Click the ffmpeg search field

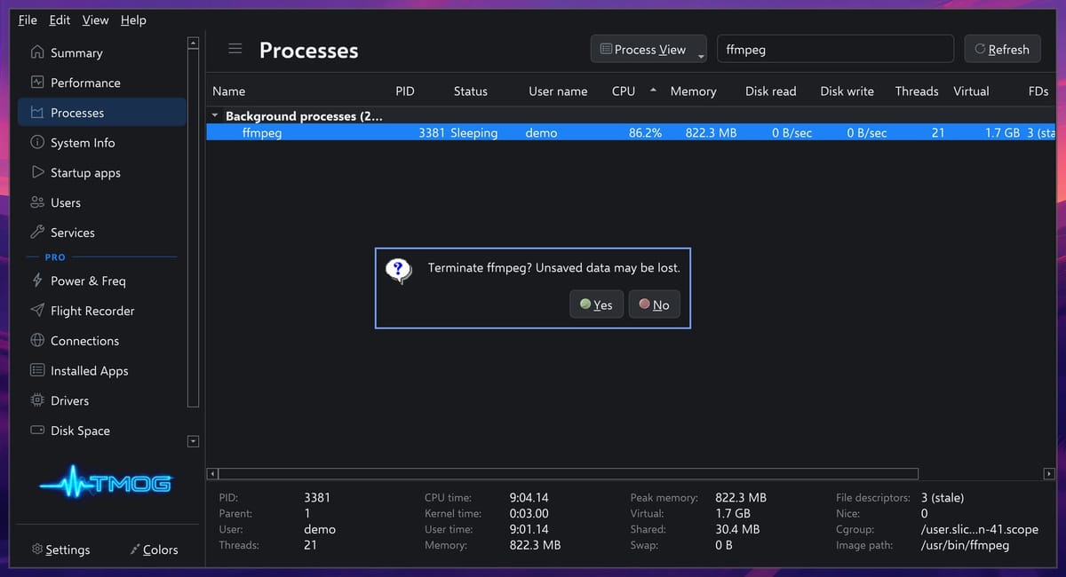(x=834, y=50)
